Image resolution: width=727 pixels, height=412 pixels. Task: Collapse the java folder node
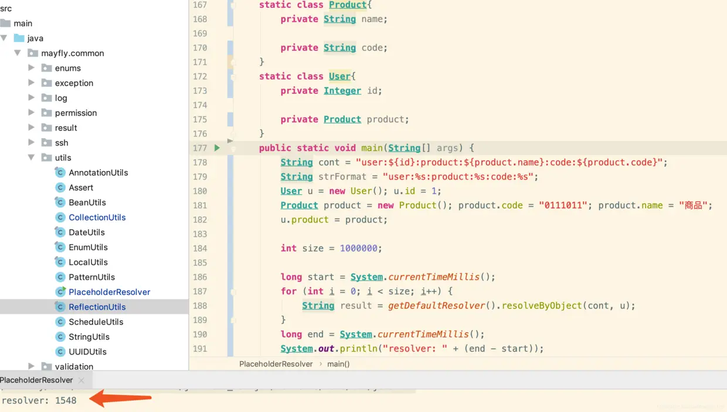coord(4,38)
